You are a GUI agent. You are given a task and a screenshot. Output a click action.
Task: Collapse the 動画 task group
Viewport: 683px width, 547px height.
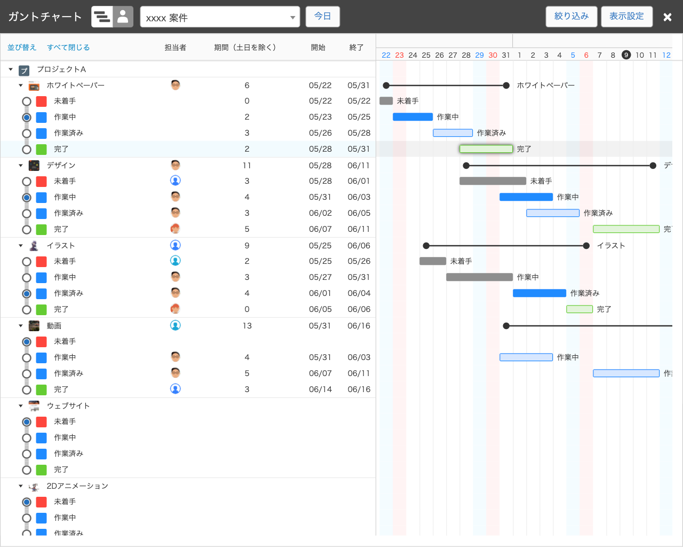tap(21, 326)
